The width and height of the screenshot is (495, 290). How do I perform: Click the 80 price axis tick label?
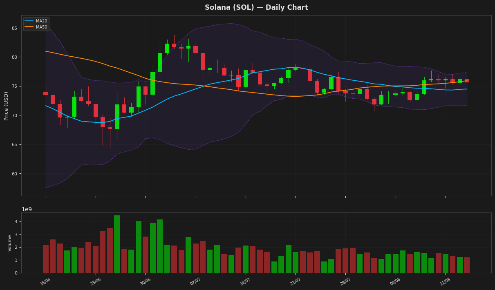tap(14, 57)
